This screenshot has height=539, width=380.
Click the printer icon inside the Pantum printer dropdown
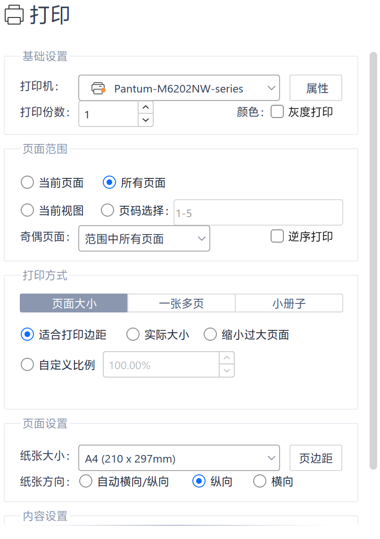click(98, 88)
